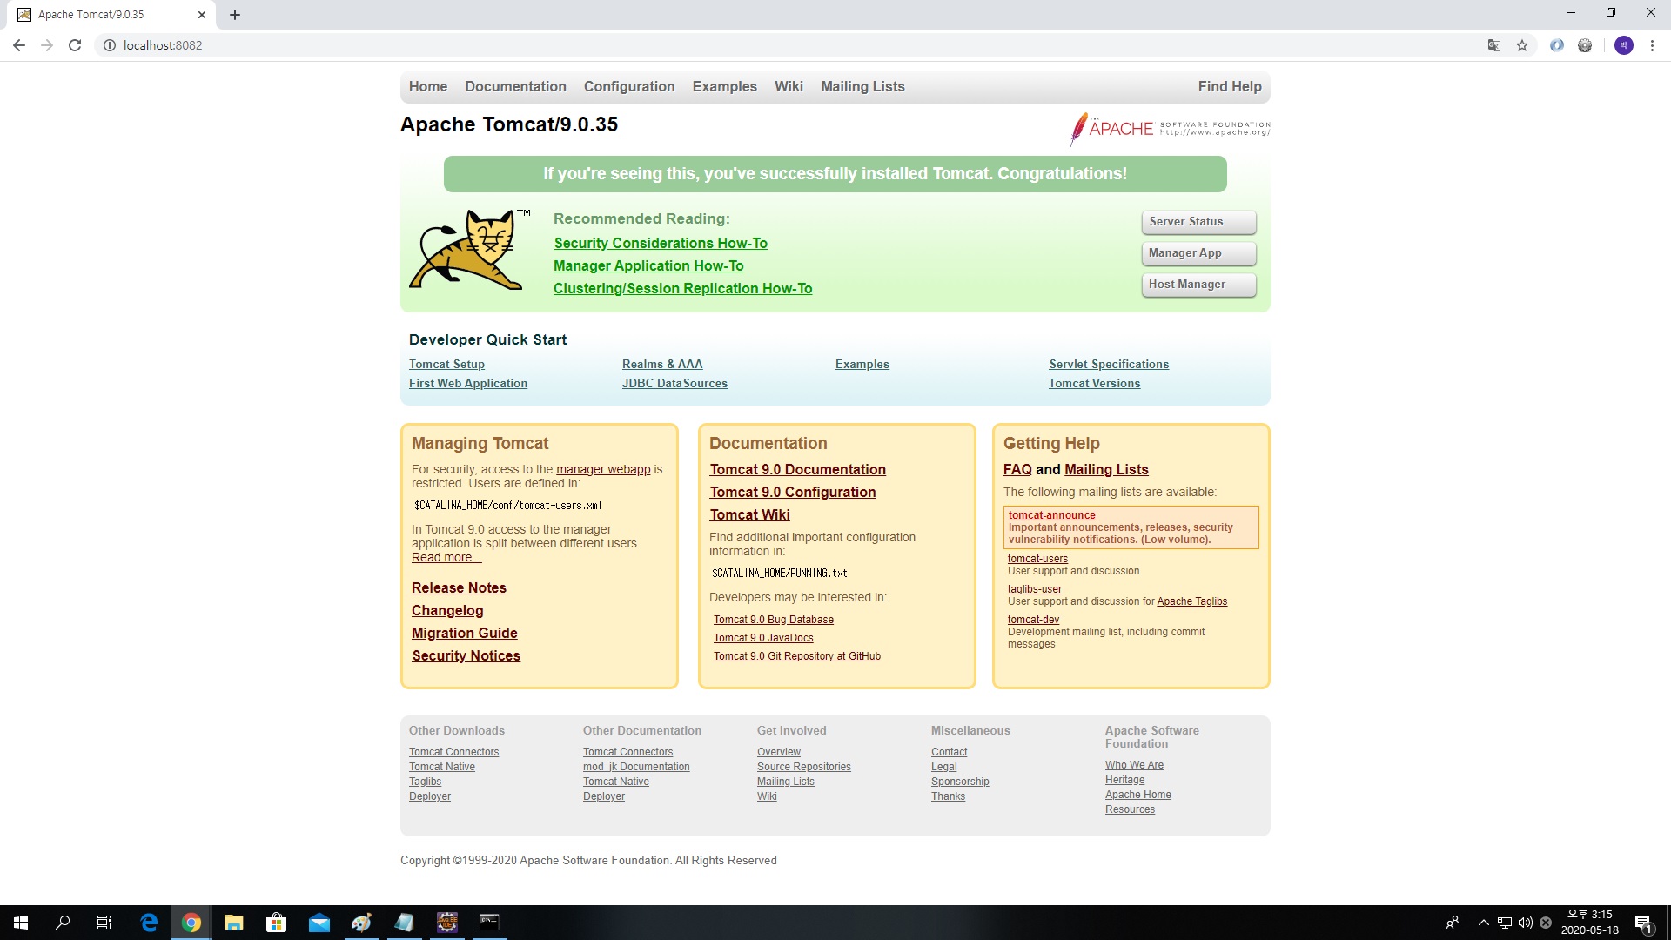Open the Chrome profile avatar menu

[1623, 45]
